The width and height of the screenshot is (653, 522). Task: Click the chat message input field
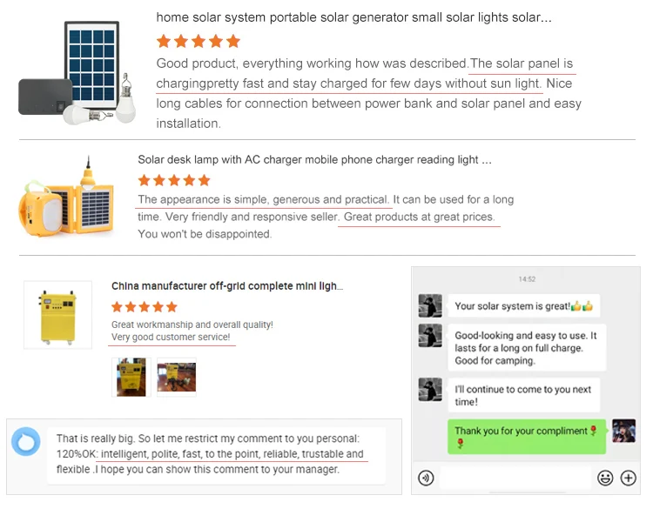tap(515, 478)
